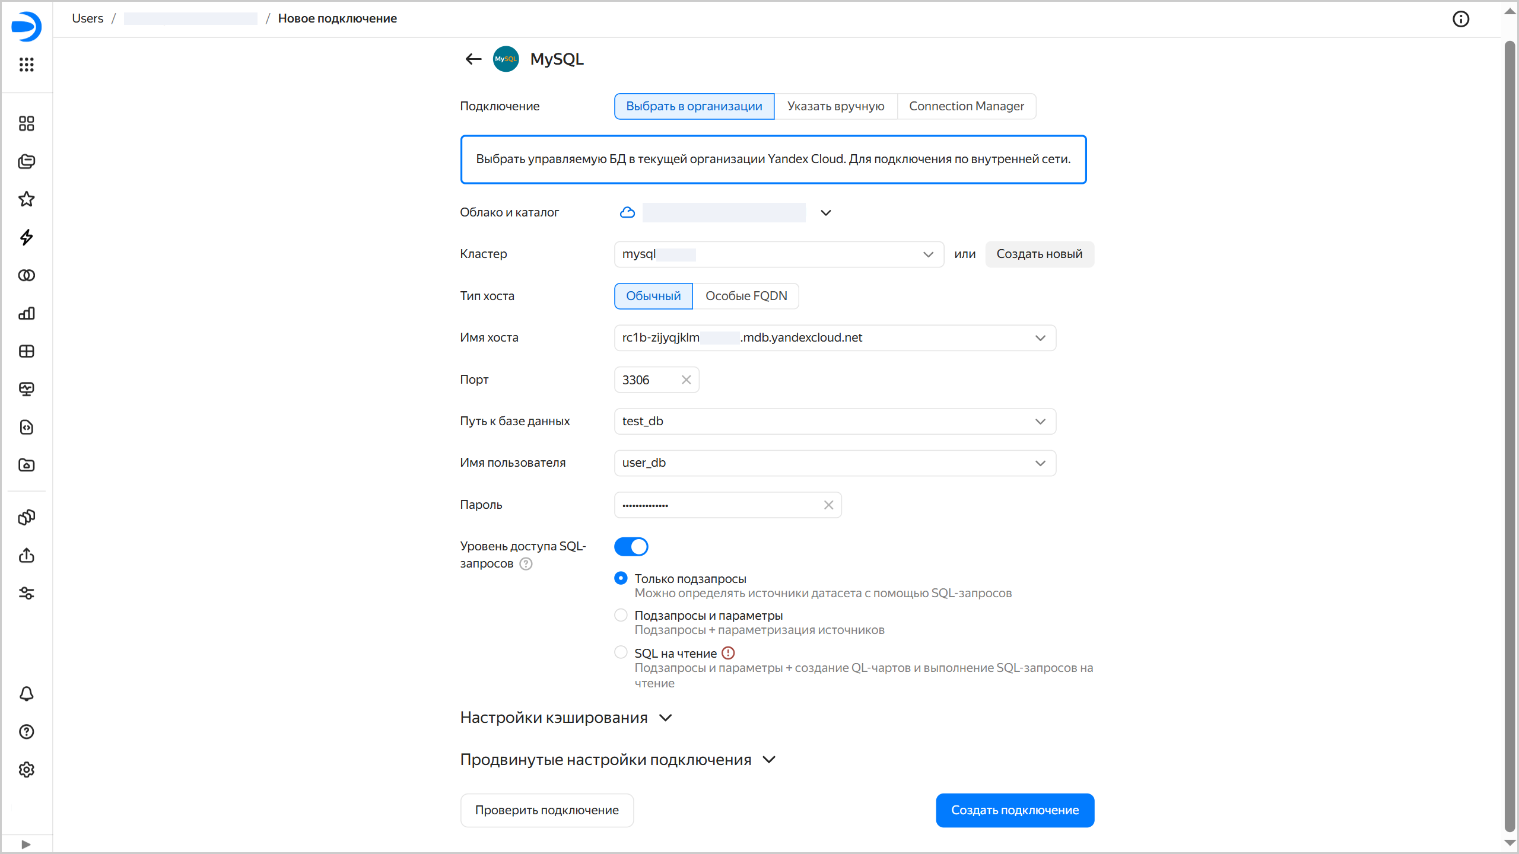The image size is (1519, 854).
Task: Clear the password field with its X
Action: click(x=828, y=505)
